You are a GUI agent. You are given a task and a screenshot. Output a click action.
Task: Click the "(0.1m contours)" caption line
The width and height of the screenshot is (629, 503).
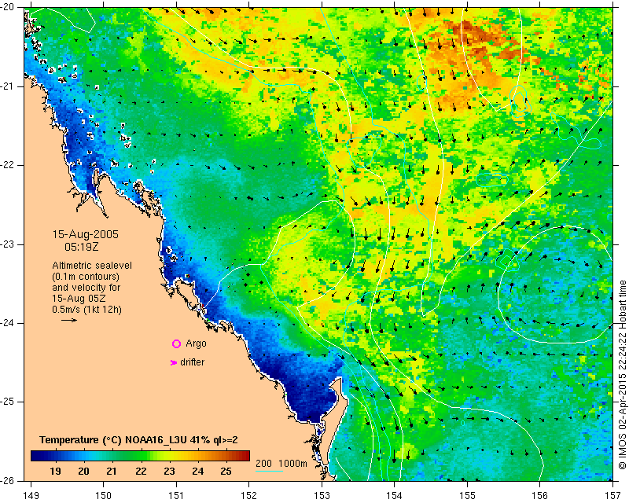pyautogui.click(x=86, y=277)
